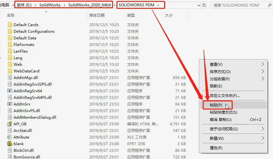Click the AddInSrvPS.dll file icon
This screenshot has height=159, width=273.
[x=10, y=111]
